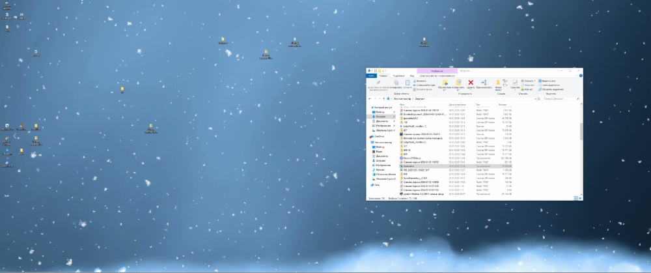The image size is (651, 273).
Task: Click Rename (Переименовать) ribbon icon
Action: pyautogui.click(x=484, y=84)
